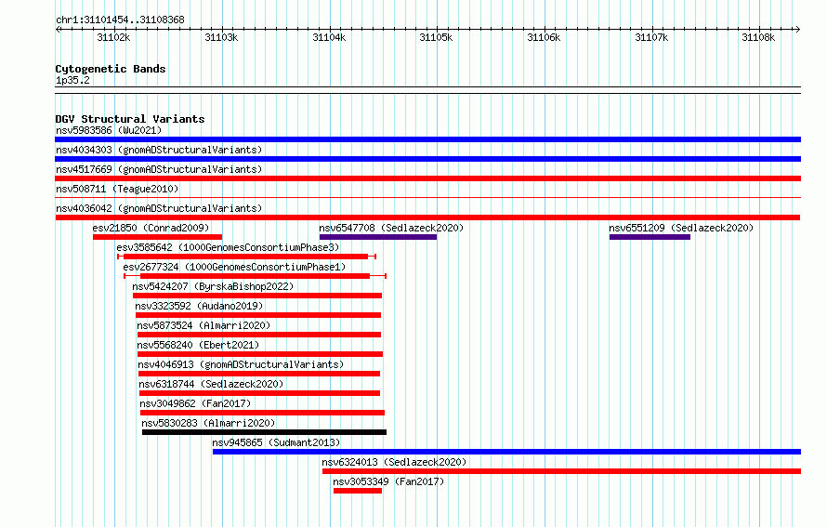Open esv2677324 (1000GenomesConsortiumPhase1) label
This screenshot has height=527, width=827.
234,267
